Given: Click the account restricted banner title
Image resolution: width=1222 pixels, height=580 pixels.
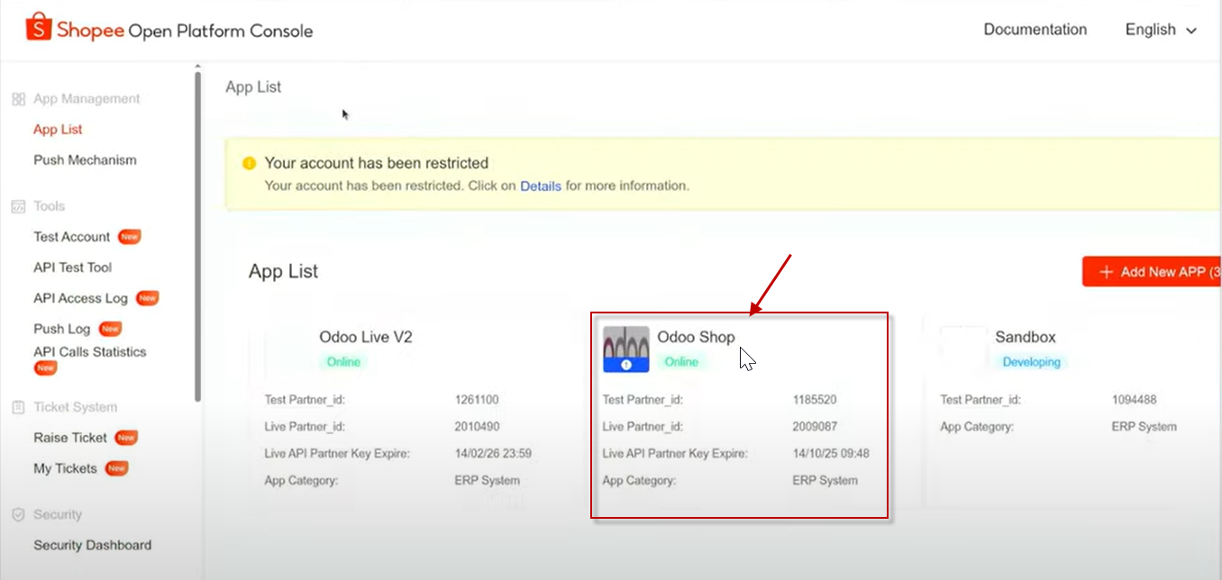Looking at the screenshot, I should tap(377, 163).
